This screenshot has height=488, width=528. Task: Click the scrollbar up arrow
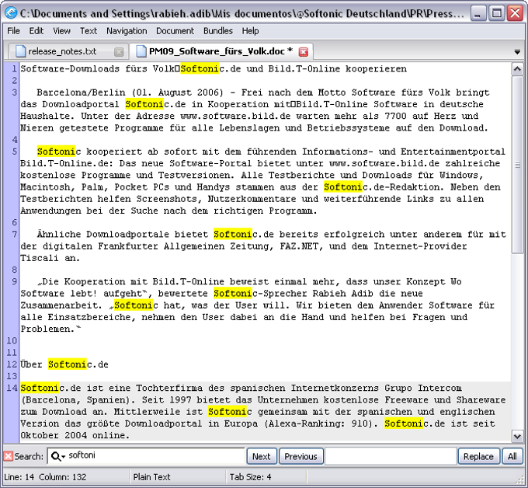pos(517,69)
